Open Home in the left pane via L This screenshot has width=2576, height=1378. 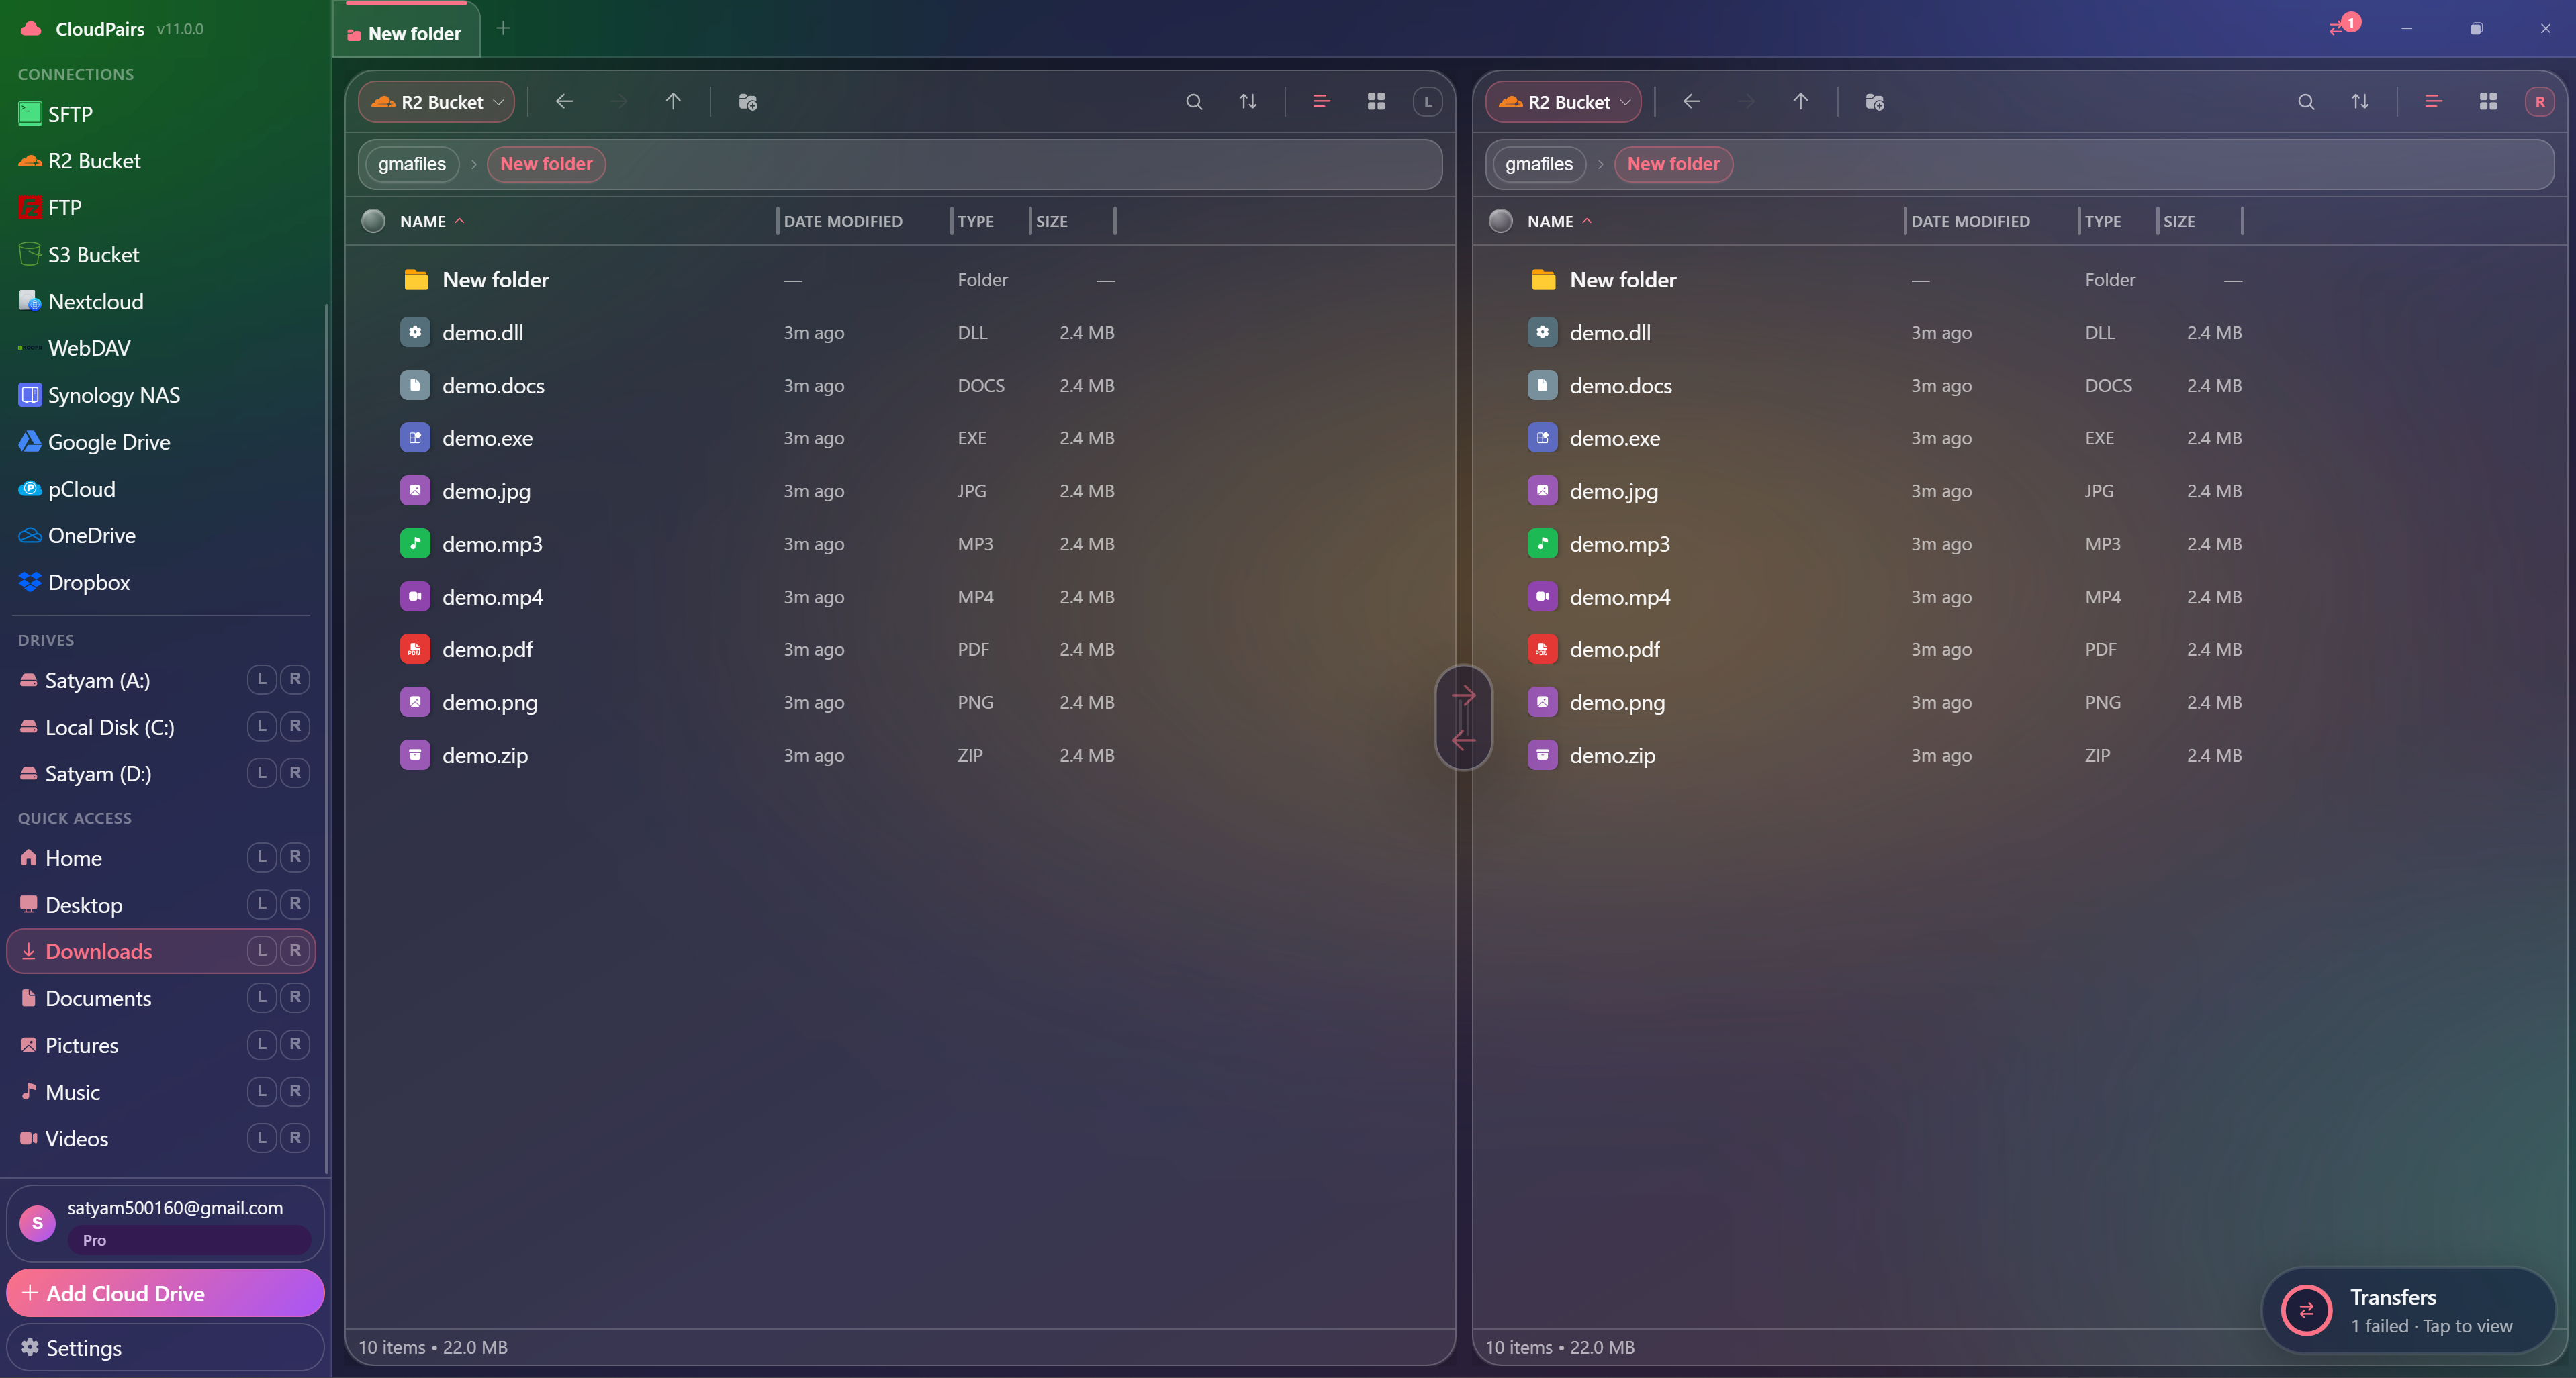pos(262,857)
